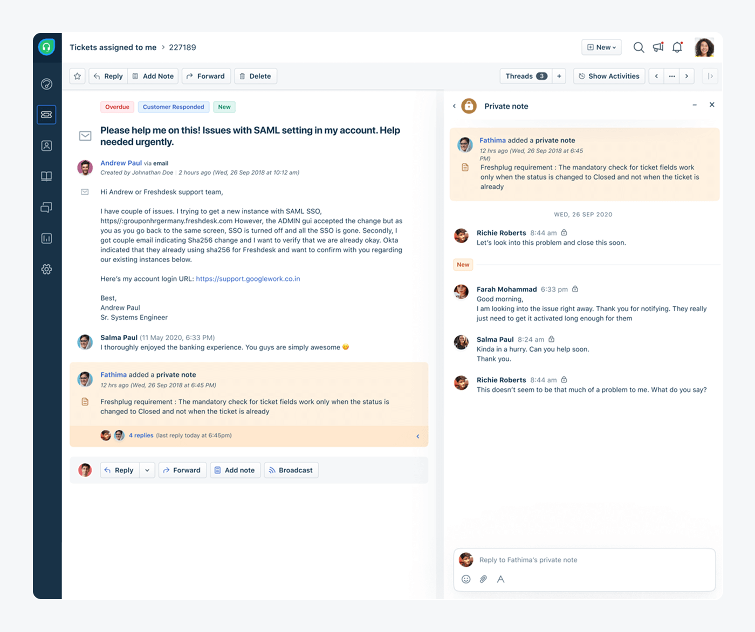Open the announcements megaphone icon
Screen dimensions: 755x632
658,47
